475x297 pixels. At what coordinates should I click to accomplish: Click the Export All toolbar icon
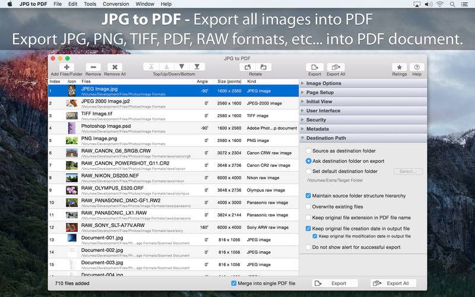335,67
